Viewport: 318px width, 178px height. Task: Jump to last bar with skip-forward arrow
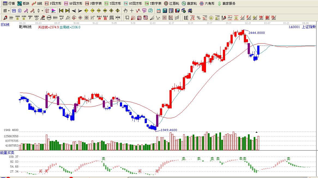67,11
